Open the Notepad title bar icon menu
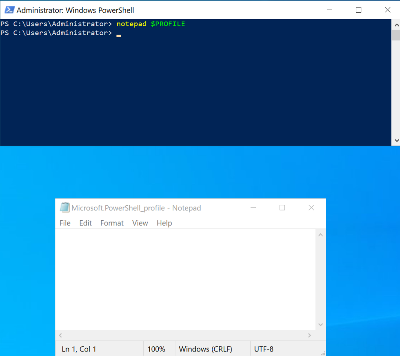 [x=64, y=208]
